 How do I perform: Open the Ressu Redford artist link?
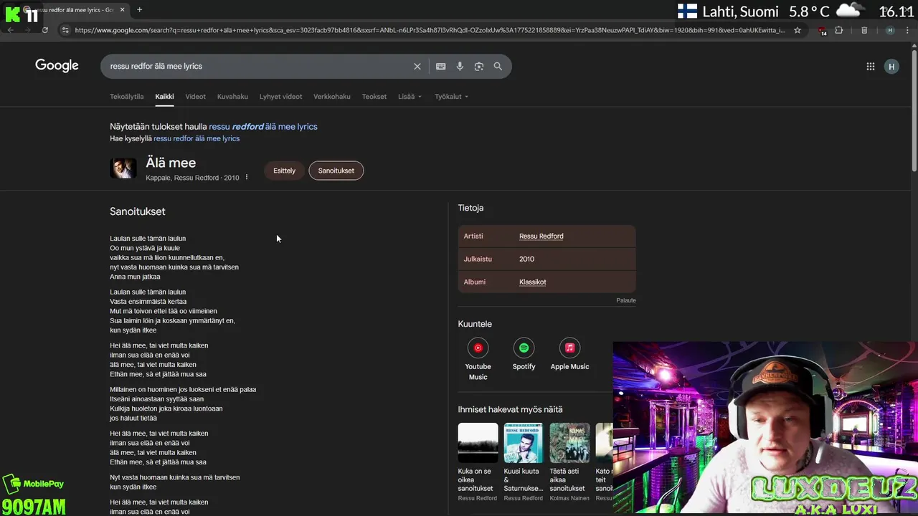click(541, 236)
